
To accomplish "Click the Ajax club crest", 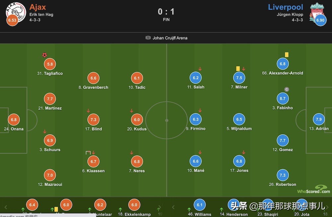I will pos(16,12).
